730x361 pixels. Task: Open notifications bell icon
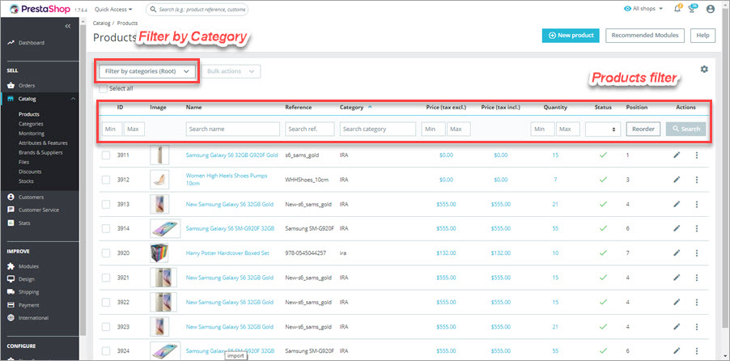[677, 8]
